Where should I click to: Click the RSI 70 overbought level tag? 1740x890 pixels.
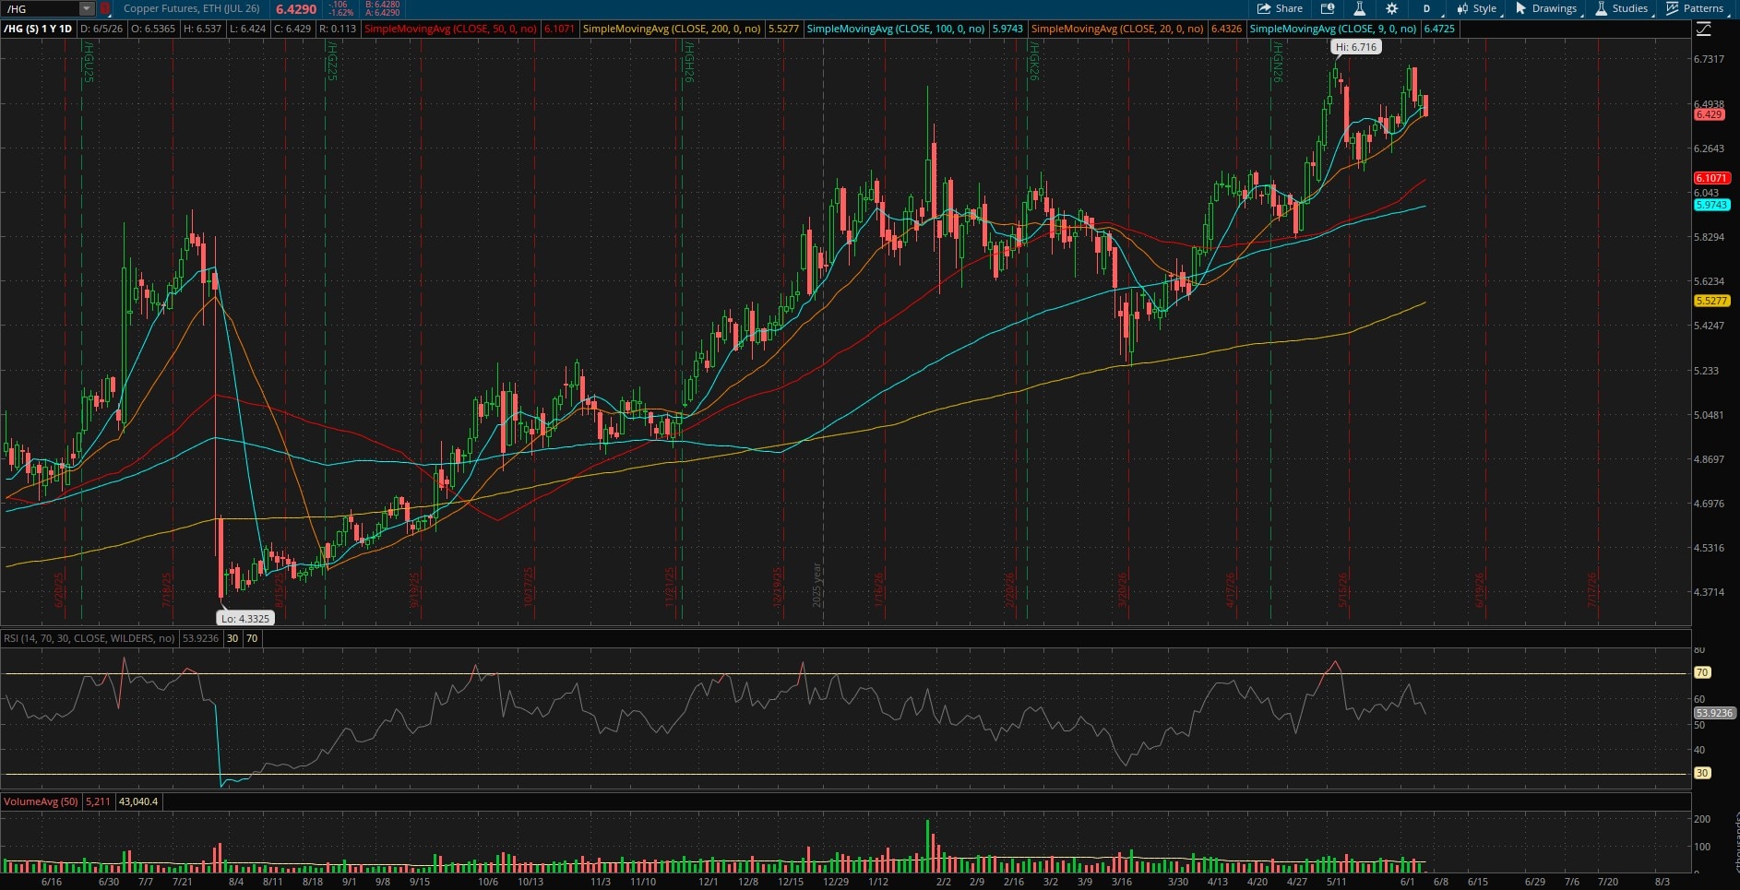coord(1702,672)
